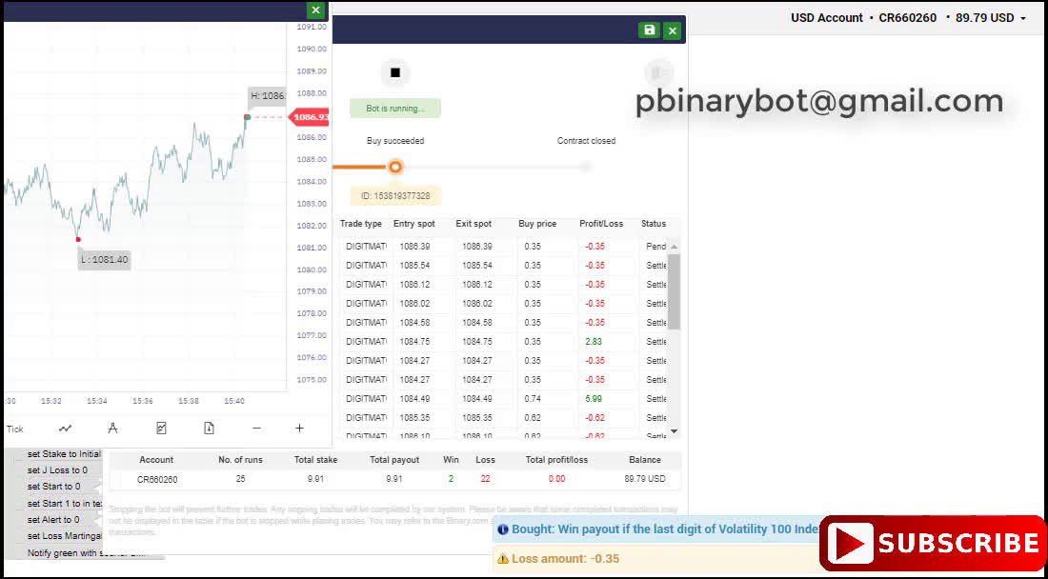Select the 'set Stake to Initial' block

[x=63, y=454]
